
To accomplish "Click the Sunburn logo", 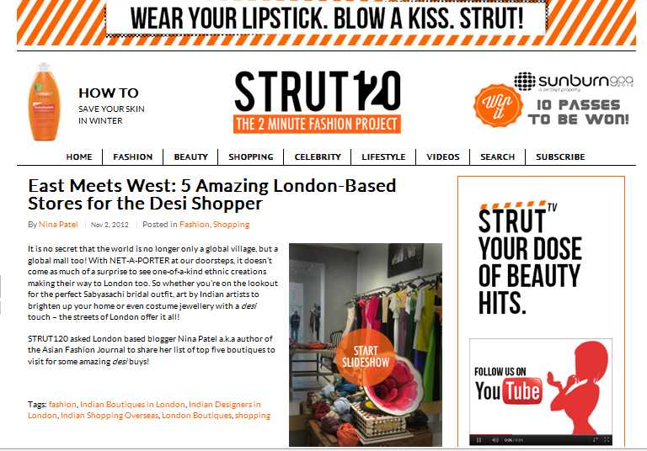I will tap(574, 82).
